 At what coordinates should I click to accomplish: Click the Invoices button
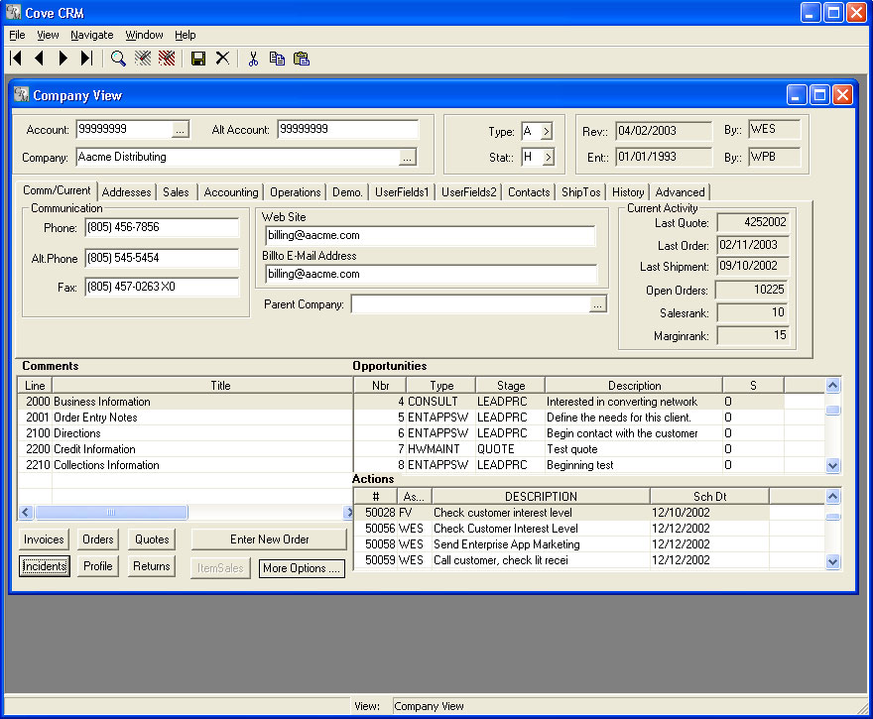pos(44,539)
